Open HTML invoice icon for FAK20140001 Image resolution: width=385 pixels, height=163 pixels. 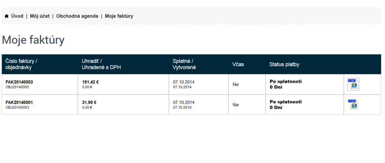tap(353, 104)
